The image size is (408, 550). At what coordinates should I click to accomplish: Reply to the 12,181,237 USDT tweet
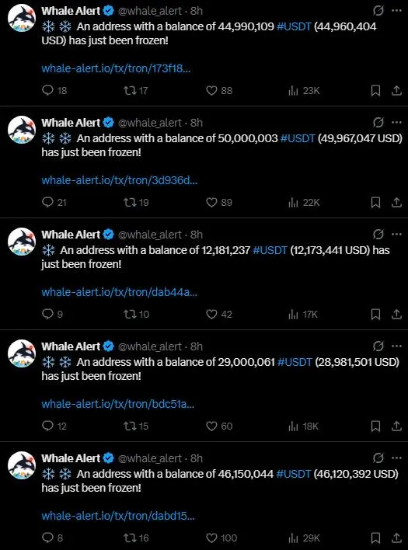[47, 314]
